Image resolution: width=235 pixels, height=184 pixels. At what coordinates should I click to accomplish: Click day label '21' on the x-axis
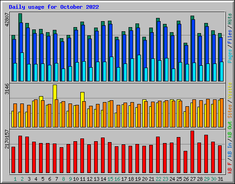click(x=151, y=179)
